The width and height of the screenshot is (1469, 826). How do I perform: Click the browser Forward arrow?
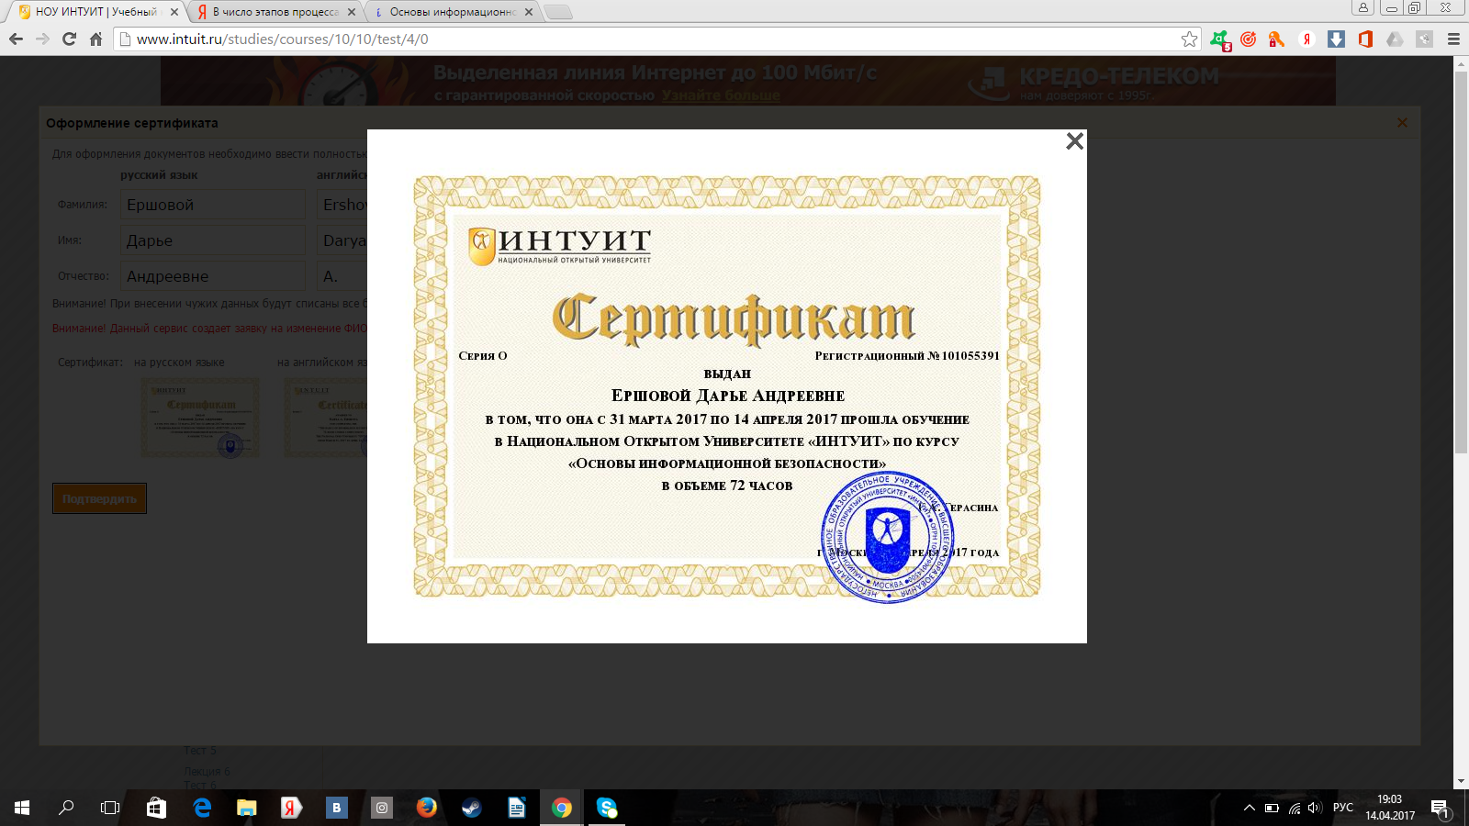[x=42, y=39]
